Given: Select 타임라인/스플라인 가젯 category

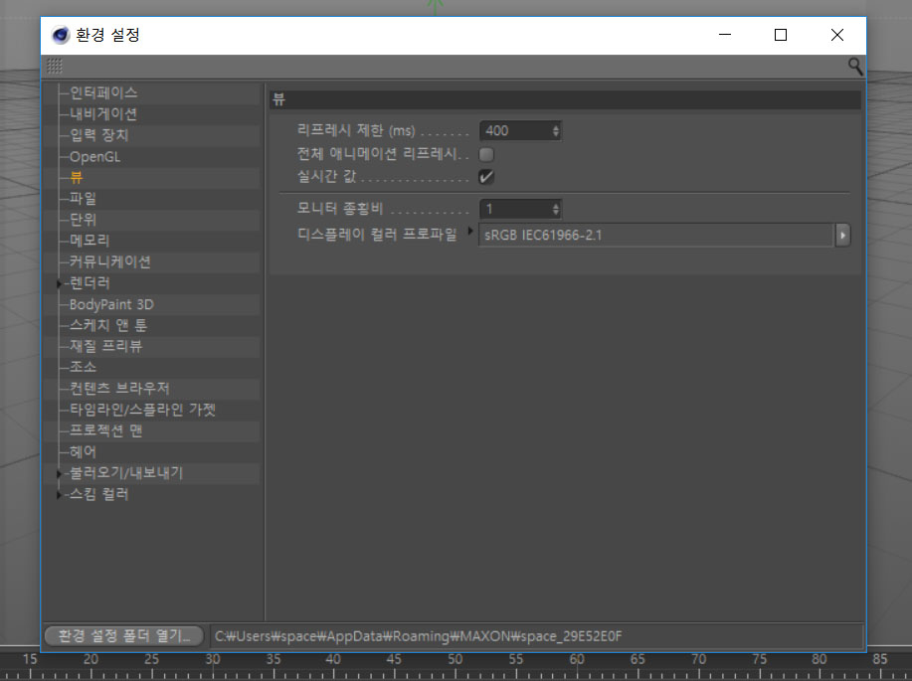Looking at the screenshot, I should pyautogui.click(x=142, y=410).
